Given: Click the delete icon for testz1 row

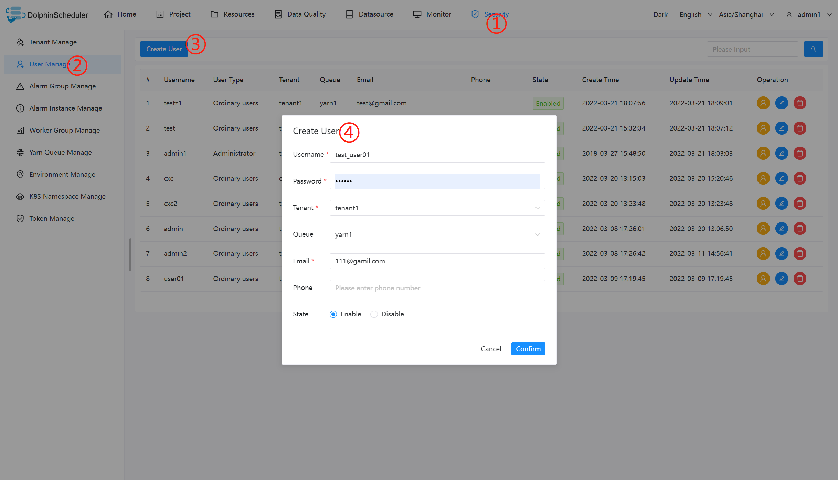Looking at the screenshot, I should [x=800, y=103].
